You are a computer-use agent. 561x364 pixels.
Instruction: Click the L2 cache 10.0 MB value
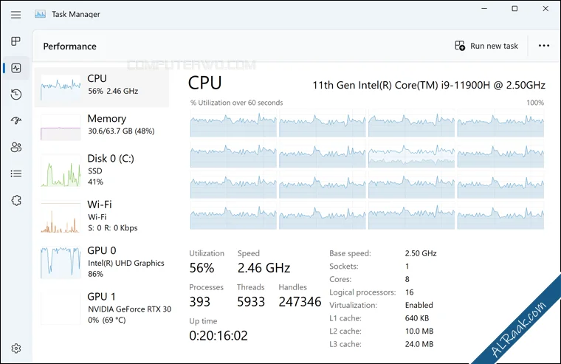tap(419, 331)
